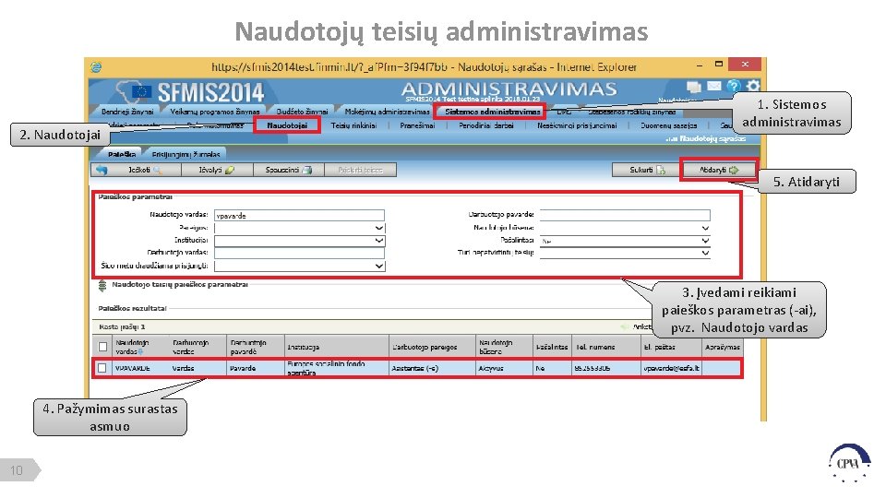Tick the select-all checkbox in table header
Image resolution: width=886 pixels, height=498 pixels.
[102, 347]
